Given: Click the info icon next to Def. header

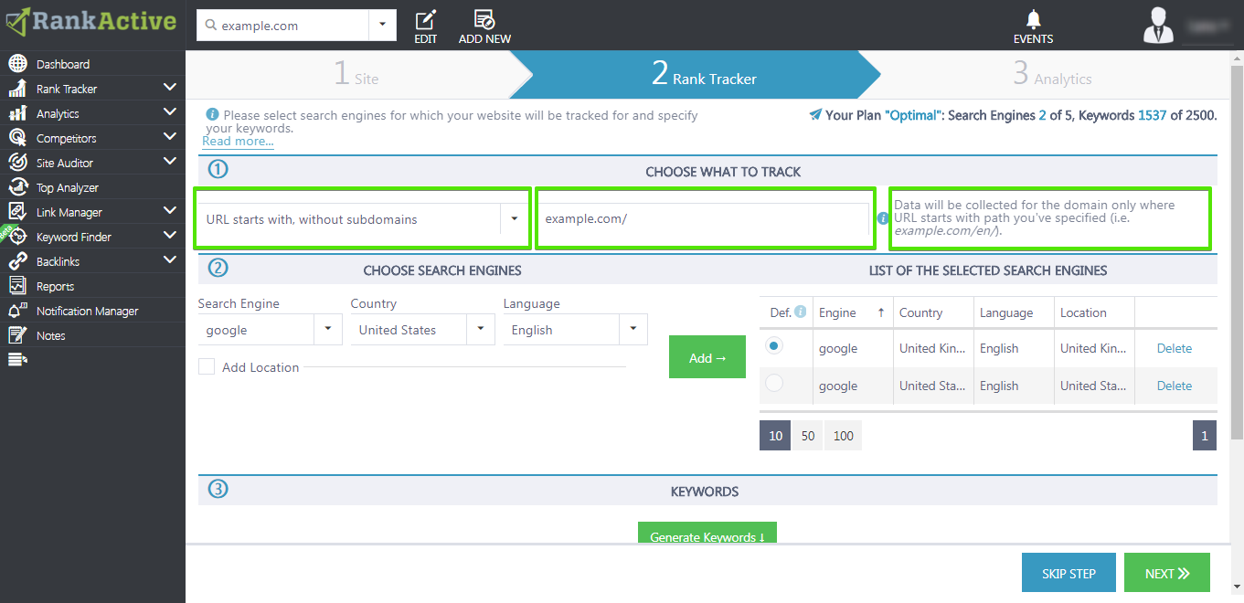Looking at the screenshot, I should [x=801, y=312].
